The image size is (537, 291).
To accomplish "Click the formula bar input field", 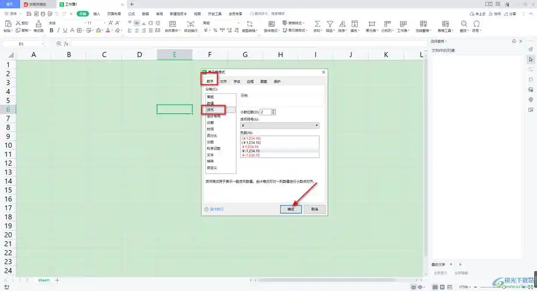I will (248, 44).
